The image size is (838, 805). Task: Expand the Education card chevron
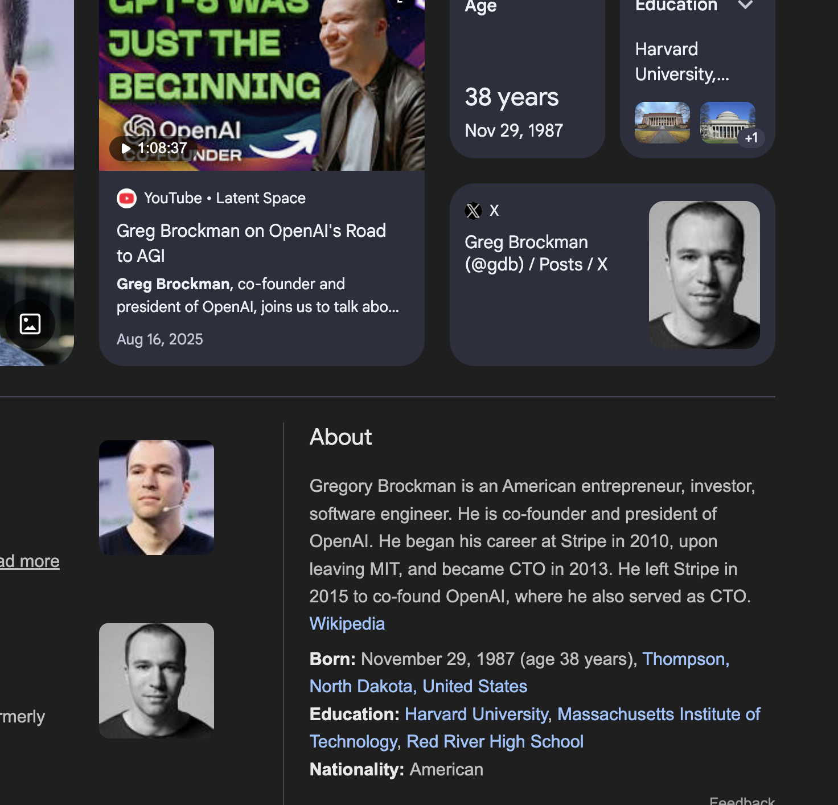[745, 5]
